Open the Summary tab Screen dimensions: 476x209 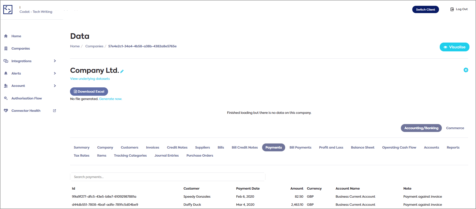pos(82,147)
